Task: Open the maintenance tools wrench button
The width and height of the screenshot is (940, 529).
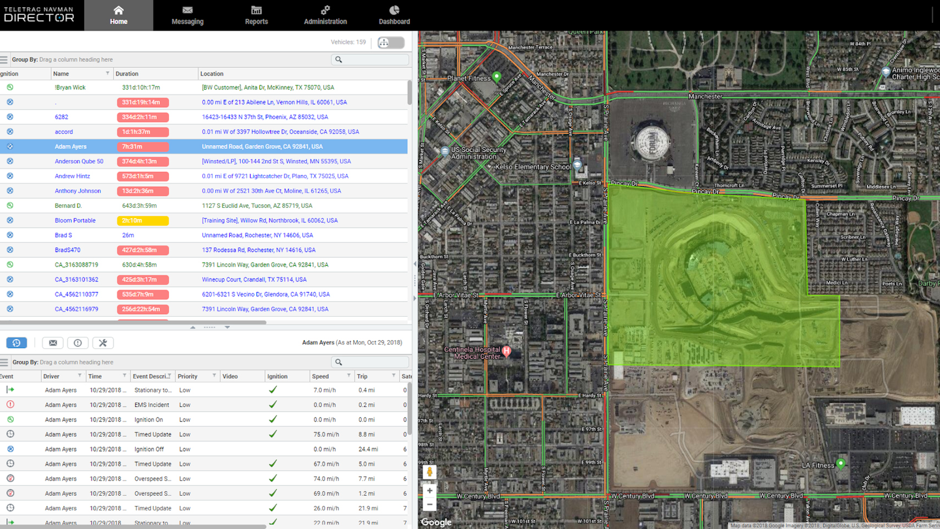Action: 102,343
